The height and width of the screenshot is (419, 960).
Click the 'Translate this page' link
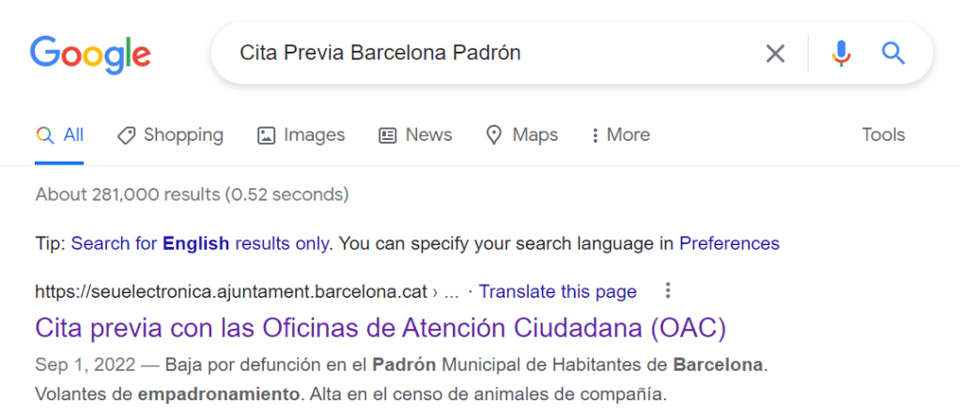[x=558, y=291]
